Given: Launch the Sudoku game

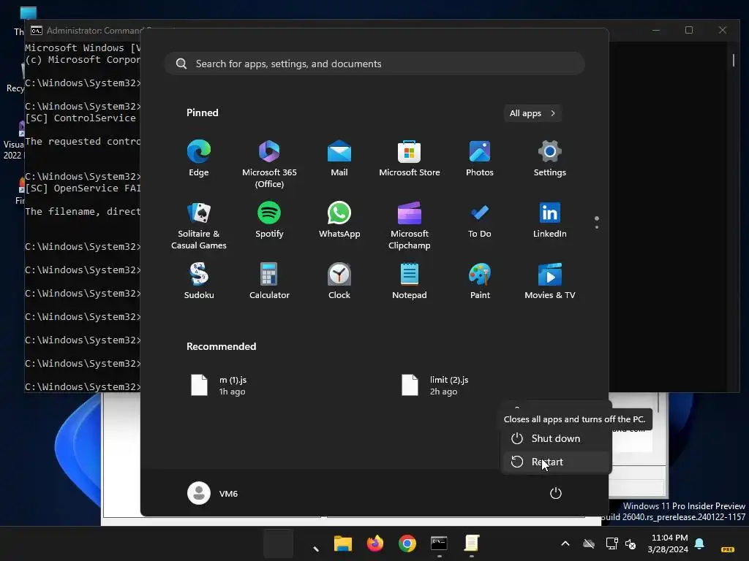Looking at the screenshot, I should 199,281.
